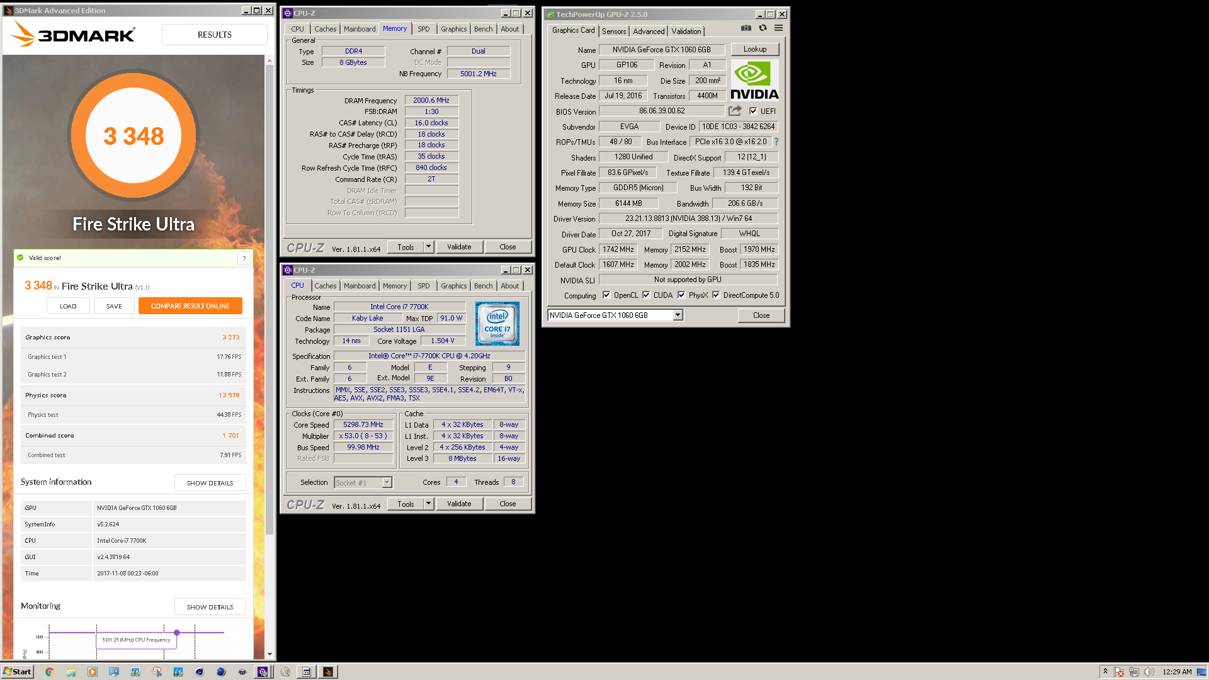Click the GPU Name field in GPU-Z
Image resolution: width=1209 pixels, height=680 pixels.
tap(661, 50)
